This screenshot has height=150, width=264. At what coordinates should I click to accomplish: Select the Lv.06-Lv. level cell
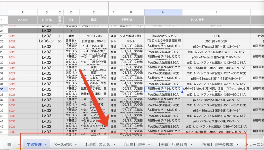pyautogui.click(x=47, y=41)
